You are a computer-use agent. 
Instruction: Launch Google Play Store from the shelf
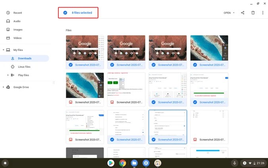tap(111, 163)
